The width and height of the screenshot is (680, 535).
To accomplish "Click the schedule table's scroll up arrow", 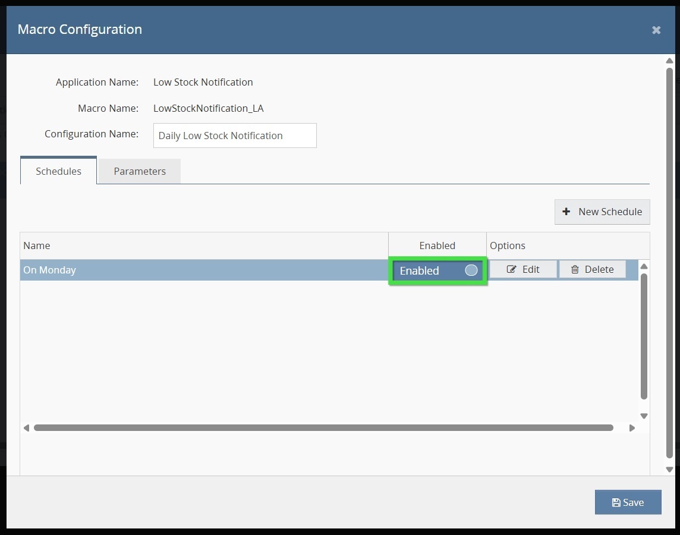I will point(644,266).
